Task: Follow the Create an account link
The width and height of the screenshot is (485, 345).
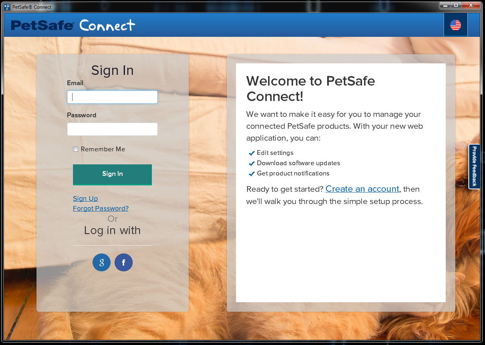Action: (362, 189)
